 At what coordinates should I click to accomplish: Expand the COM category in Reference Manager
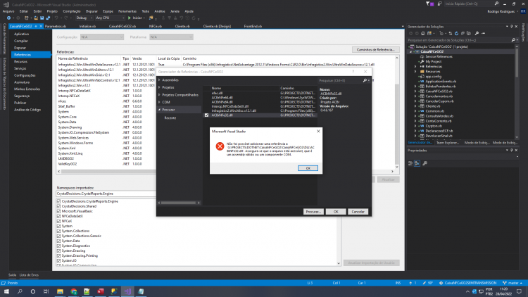159,102
